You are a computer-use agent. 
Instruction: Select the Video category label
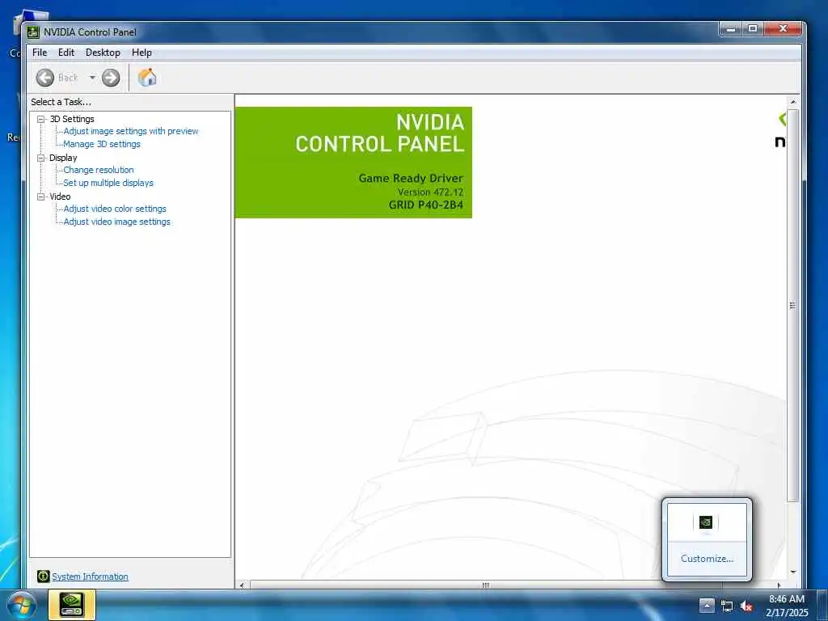click(60, 196)
